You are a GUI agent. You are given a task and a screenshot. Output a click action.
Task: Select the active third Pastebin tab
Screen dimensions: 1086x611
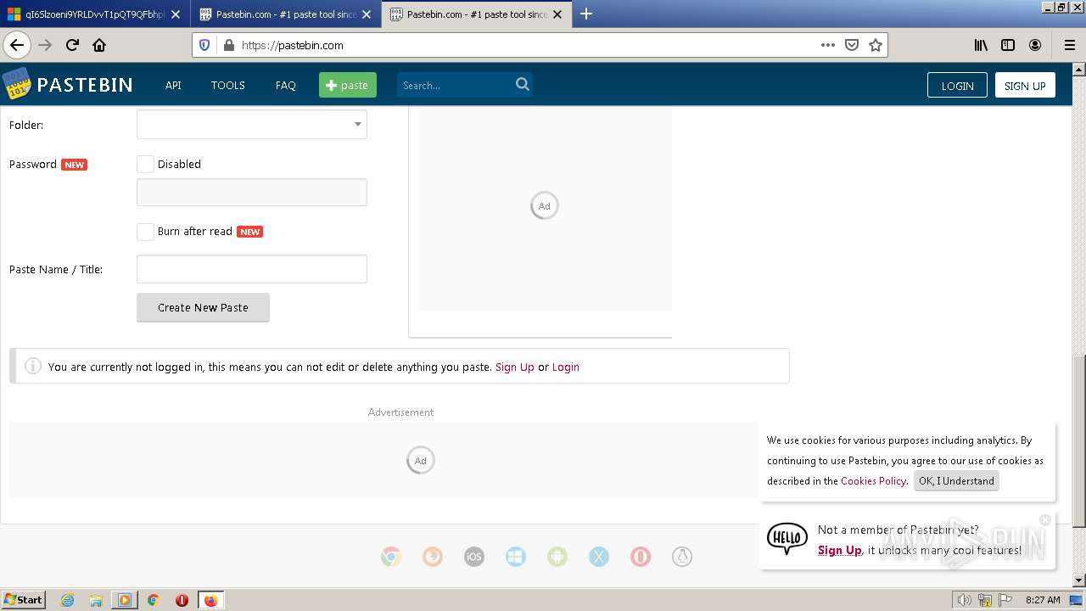pyautogui.click(x=475, y=14)
